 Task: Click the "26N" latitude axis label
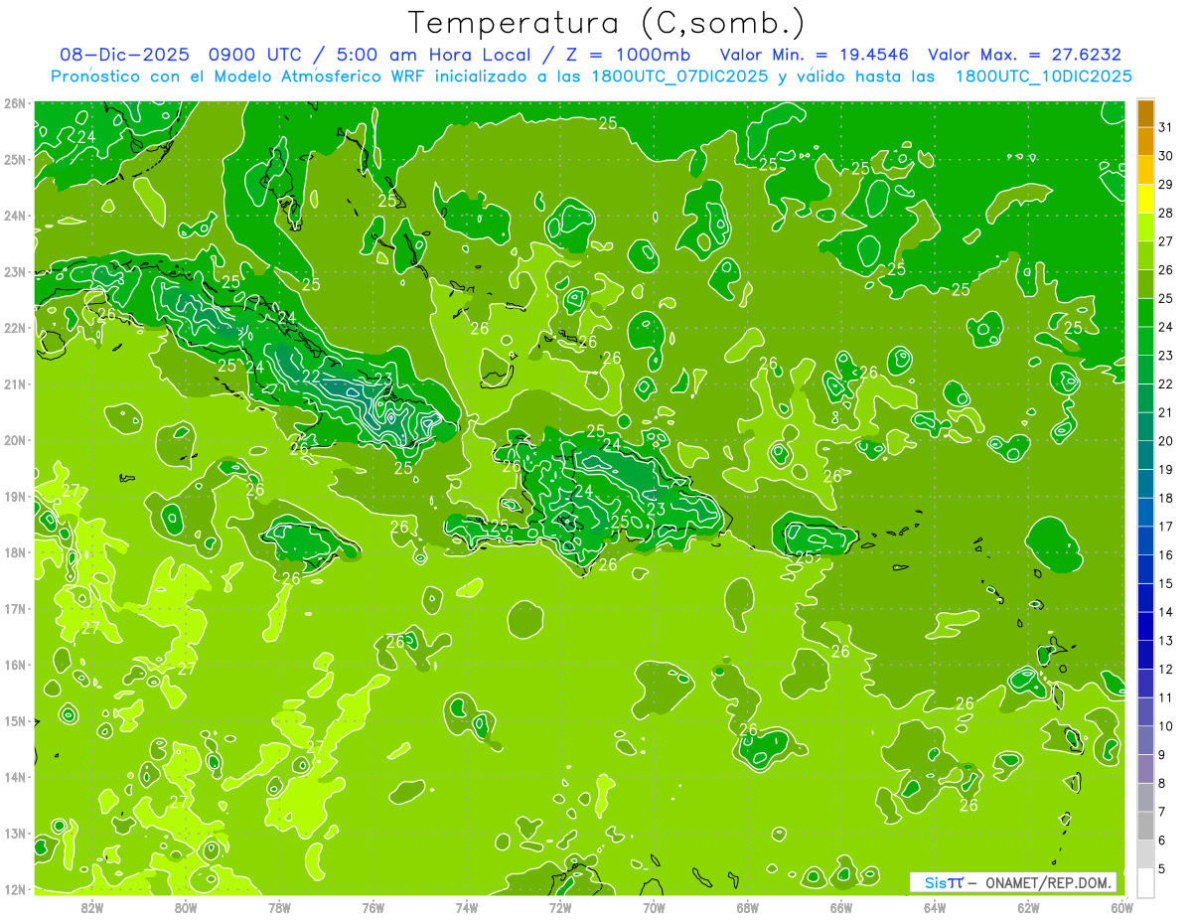(15, 103)
